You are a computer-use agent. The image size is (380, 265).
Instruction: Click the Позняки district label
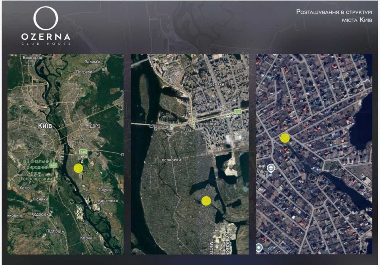216,85
